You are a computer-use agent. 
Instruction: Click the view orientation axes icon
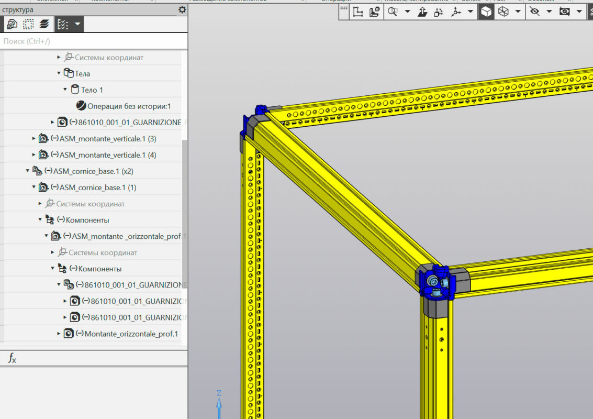tap(456, 12)
